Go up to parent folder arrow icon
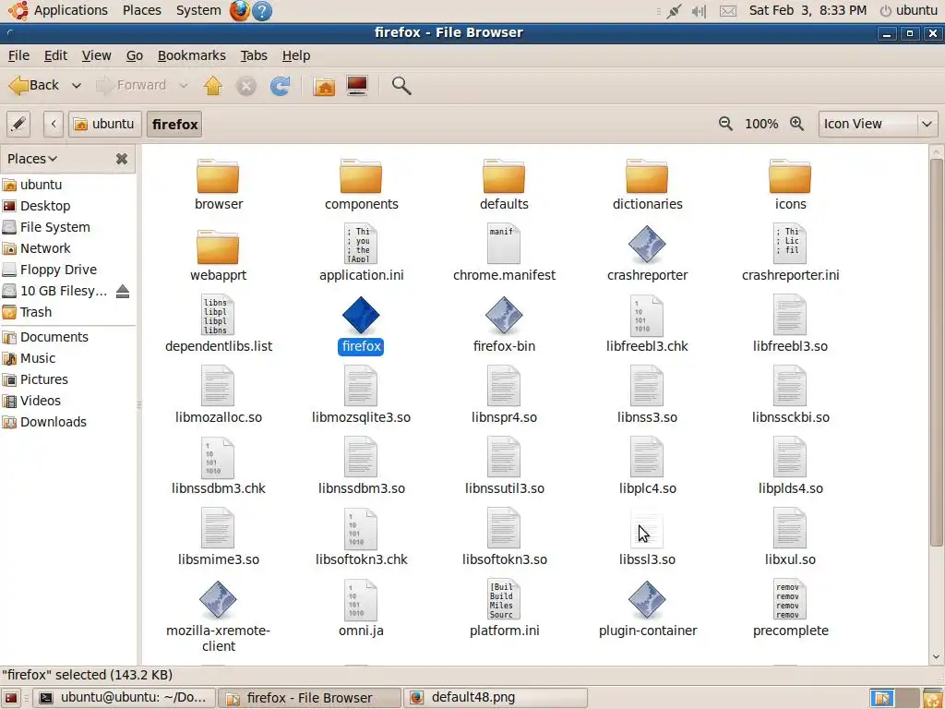This screenshot has width=945, height=709. click(213, 86)
